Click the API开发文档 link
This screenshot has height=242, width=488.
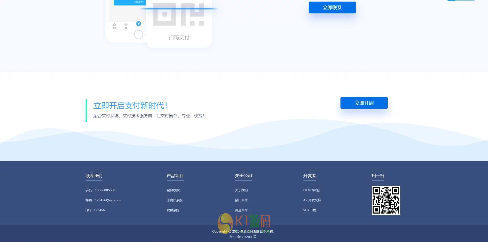coord(312,200)
